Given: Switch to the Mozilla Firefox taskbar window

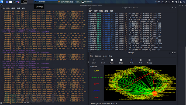Looking at the screenshot, I should click(69, 2).
